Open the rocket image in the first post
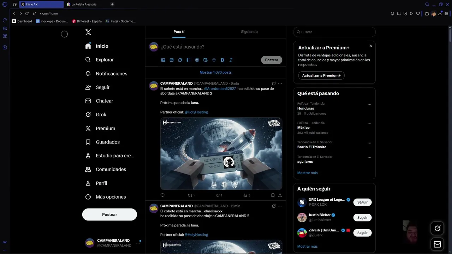The width and height of the screenshot is (452, 254). 221,154
